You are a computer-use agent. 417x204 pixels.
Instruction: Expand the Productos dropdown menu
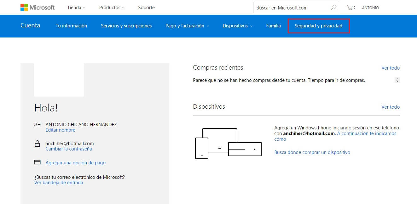pyautogui.click(x=112, y=8)
